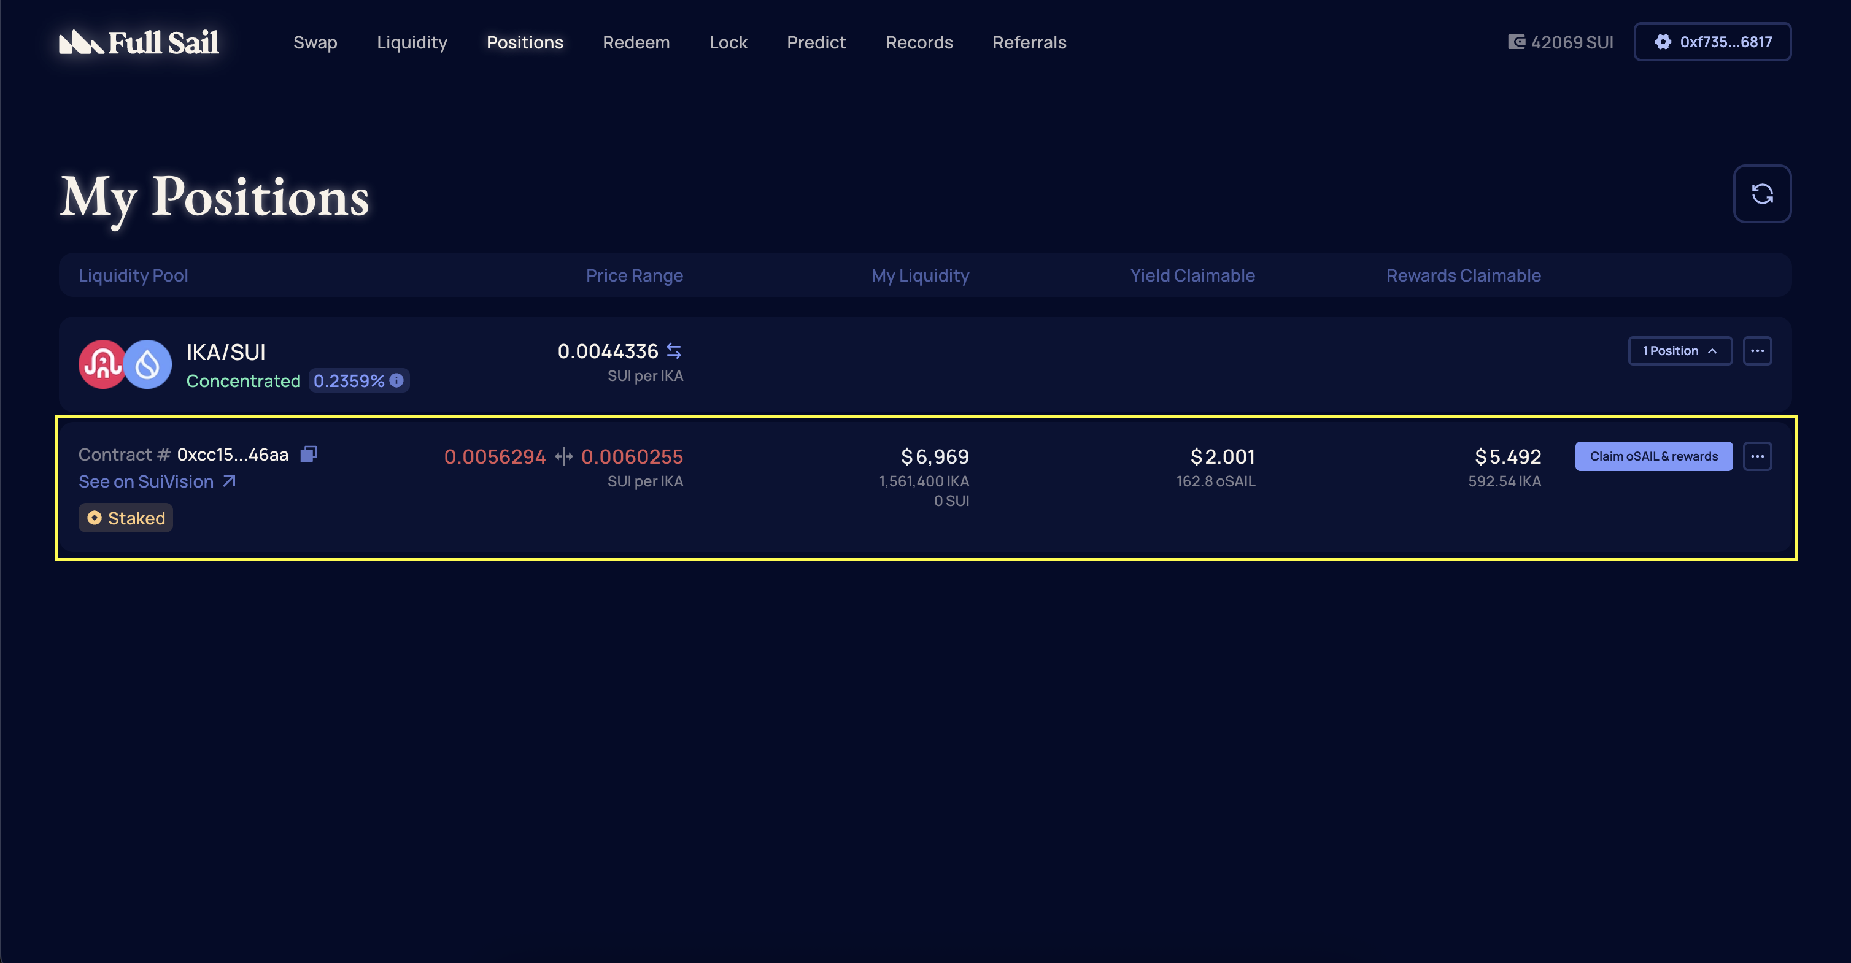Click the SUI token logo

[147, 364]
